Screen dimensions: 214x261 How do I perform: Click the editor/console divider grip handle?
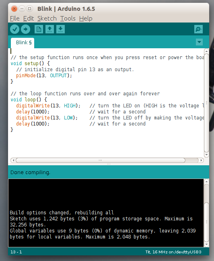tap(109, 164)
